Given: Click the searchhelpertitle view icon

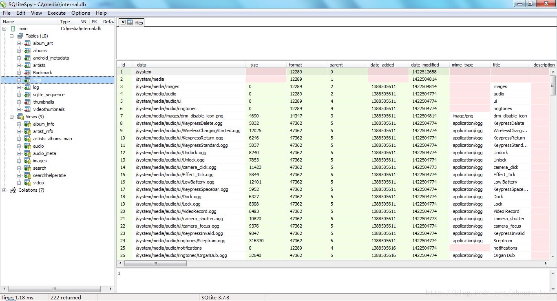Looking at the screenshot, I should tap(27, 175).
